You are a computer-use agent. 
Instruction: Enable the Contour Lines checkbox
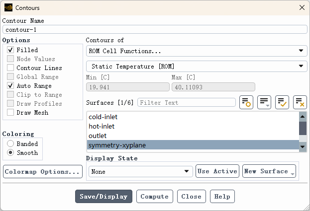tap(10, 68)
